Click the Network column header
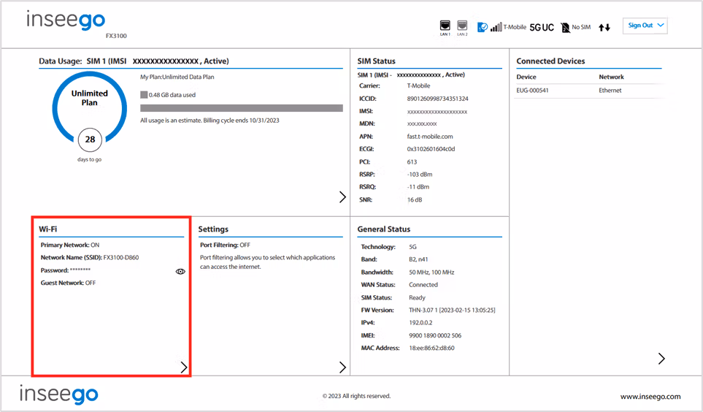The width and height of the screenshot is (703, 412). click(612, 77)
